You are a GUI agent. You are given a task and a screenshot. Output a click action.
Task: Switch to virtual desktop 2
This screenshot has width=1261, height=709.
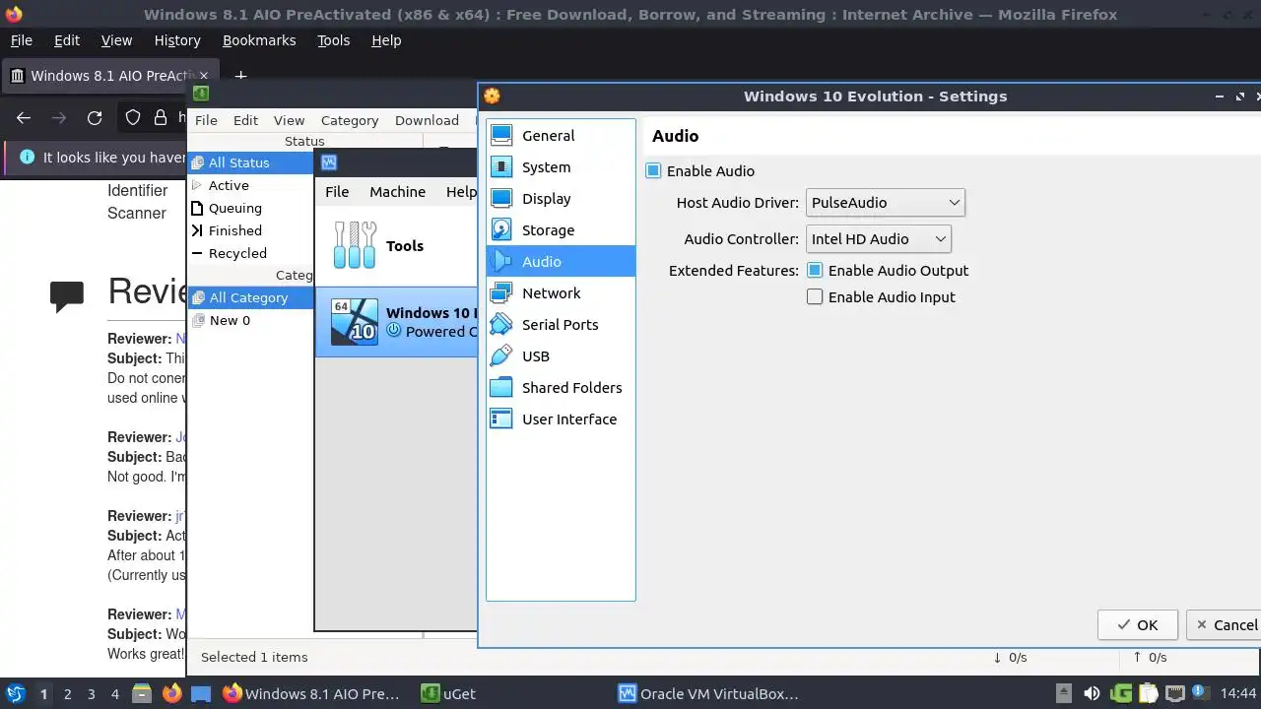[67, 693]
